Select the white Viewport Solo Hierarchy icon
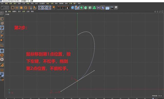The image size is (164, 99). click(2, 59)
